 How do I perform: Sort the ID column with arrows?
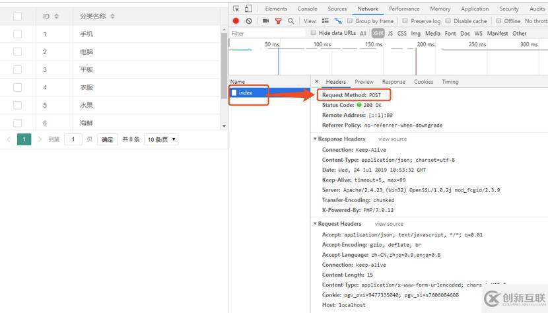pyautogui.click(x=56, y=16)
